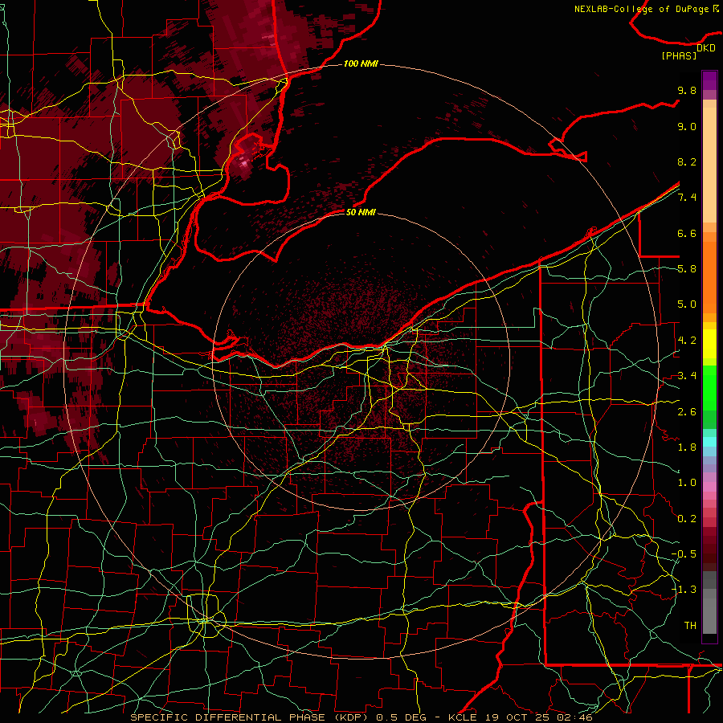
Task: Click the "50 NMI" range ring label
Action: coord(361,212)
